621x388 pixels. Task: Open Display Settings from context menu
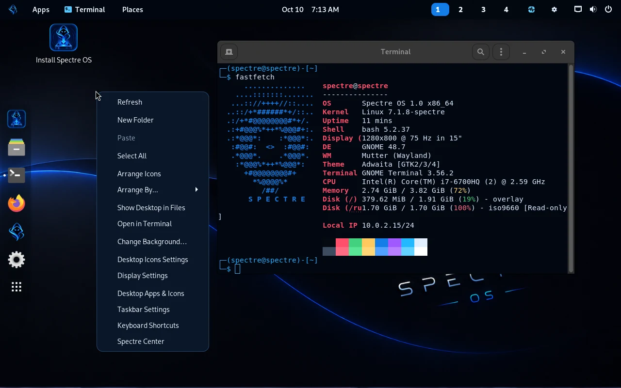(x=153, y=276)
